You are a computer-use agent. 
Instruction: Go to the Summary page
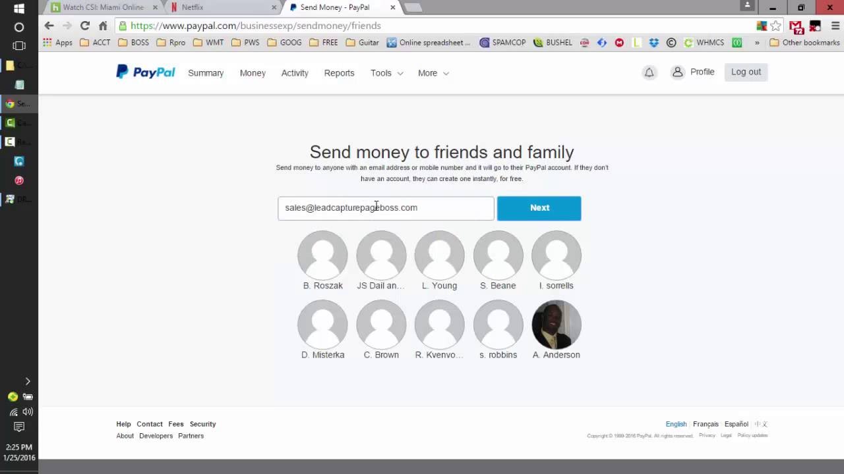pyautogui.click(x=206, y=73)
